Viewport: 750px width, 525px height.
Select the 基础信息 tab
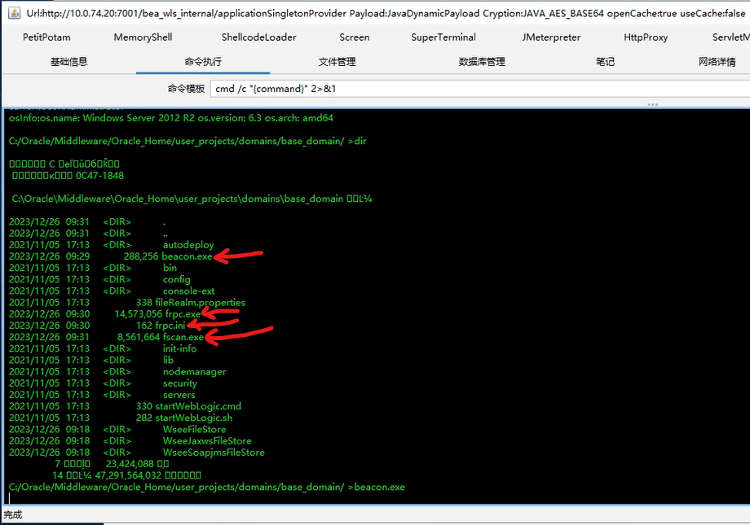[x=68, y=62]
